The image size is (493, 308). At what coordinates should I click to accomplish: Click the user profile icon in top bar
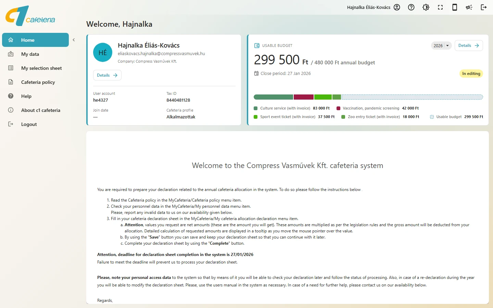click(x=397, y=7)
